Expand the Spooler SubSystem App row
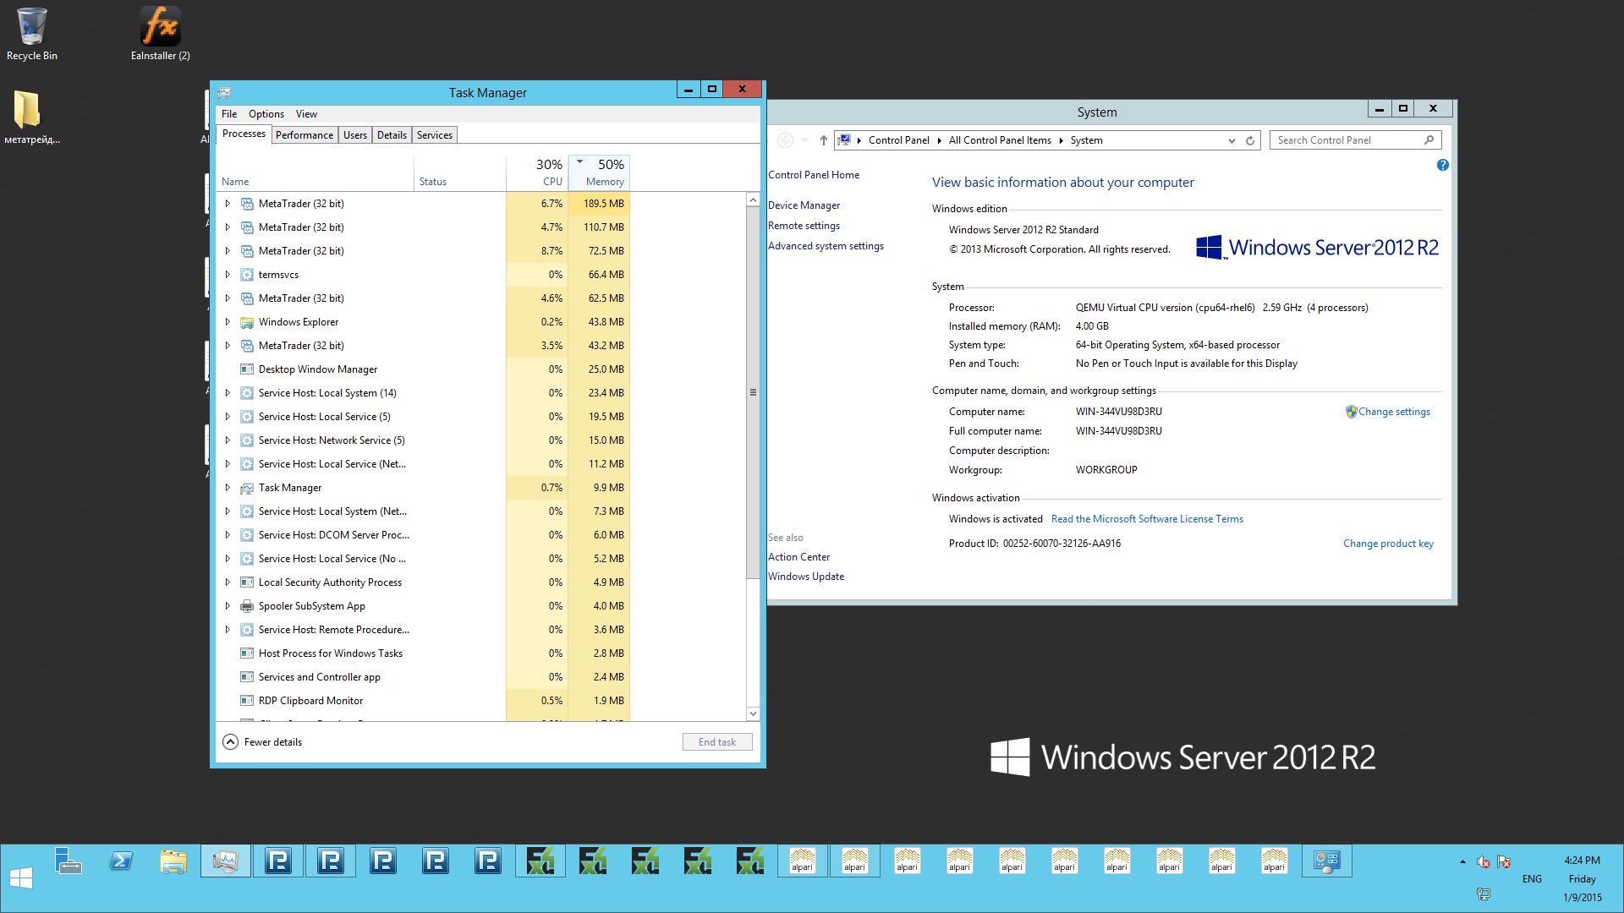This screenshot has height=913, width=1624. point(228,606)
